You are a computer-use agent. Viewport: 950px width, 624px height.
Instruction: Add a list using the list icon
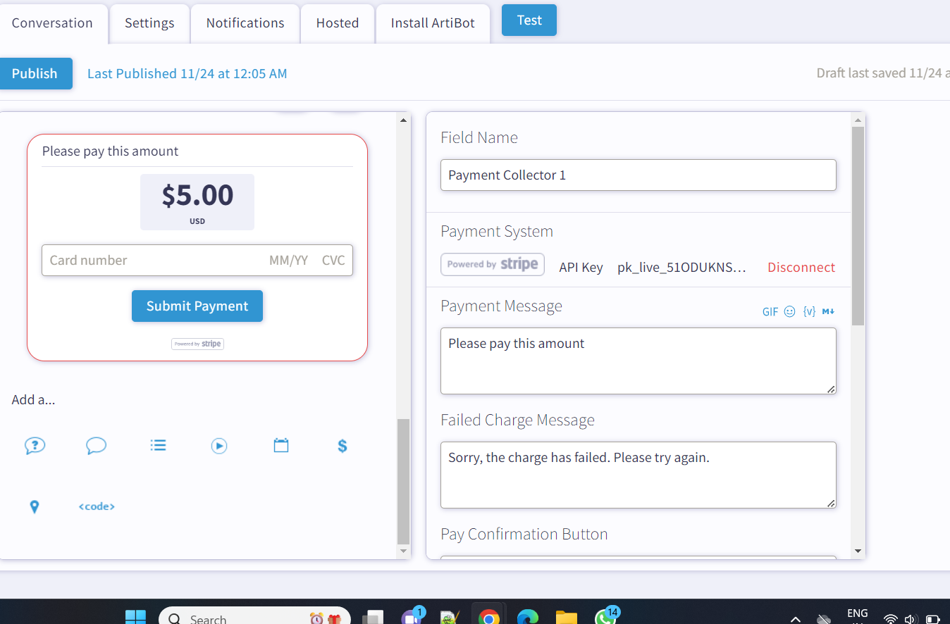(158, 444)
